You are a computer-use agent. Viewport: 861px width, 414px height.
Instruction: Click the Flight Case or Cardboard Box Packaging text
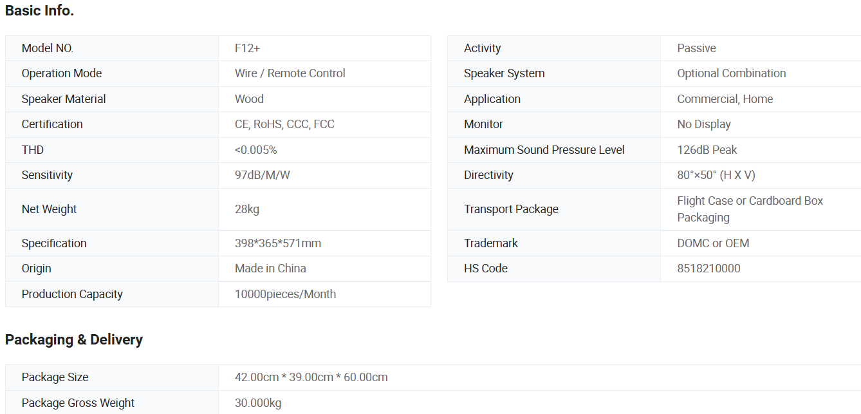click(750, 209)
